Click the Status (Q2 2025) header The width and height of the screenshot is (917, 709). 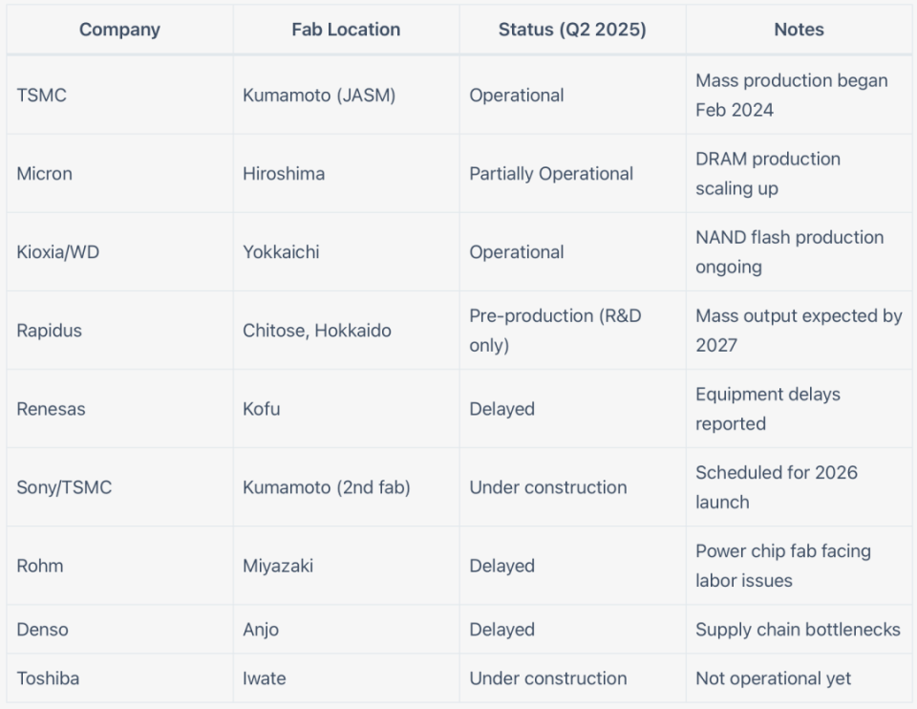click(x=572, y=30)
